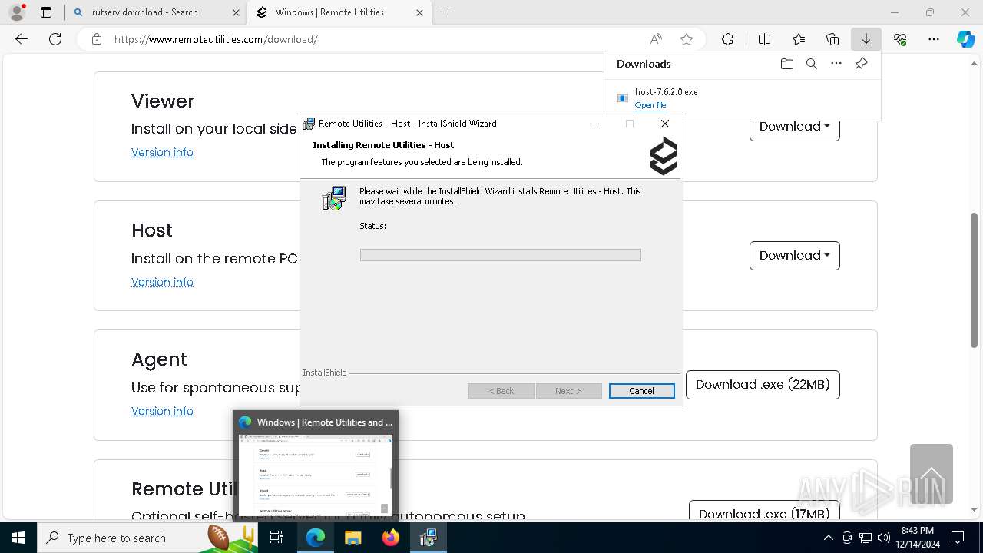Open the downloads folder

(x=787, y=64)
